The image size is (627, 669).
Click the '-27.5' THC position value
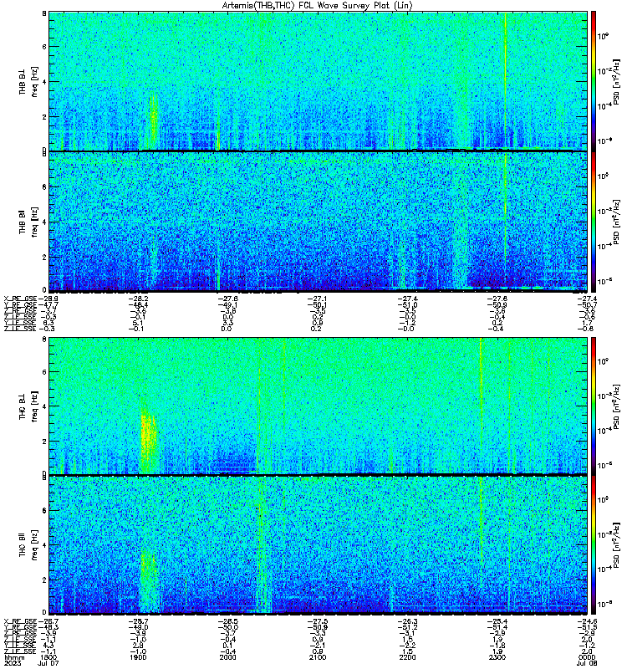click(x=318, y=621)
